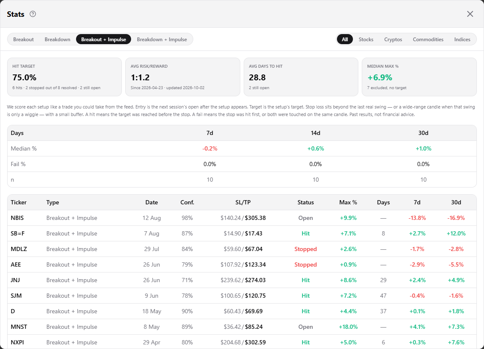Filter by Commodities
484x349 pixels.
[x=428, y=39]
